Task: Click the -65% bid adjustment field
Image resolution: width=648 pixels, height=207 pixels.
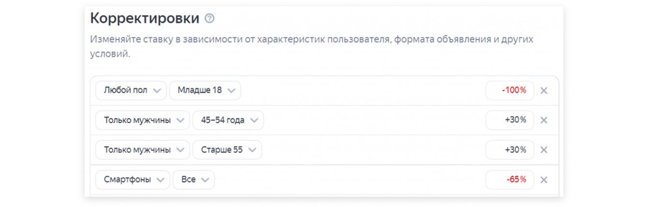Action: 510,179
